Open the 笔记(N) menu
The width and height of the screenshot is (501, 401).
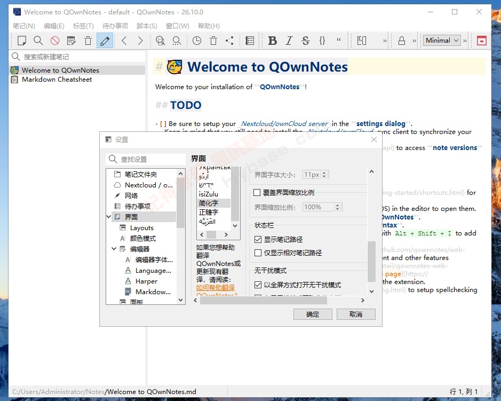[x=24, y=26]
